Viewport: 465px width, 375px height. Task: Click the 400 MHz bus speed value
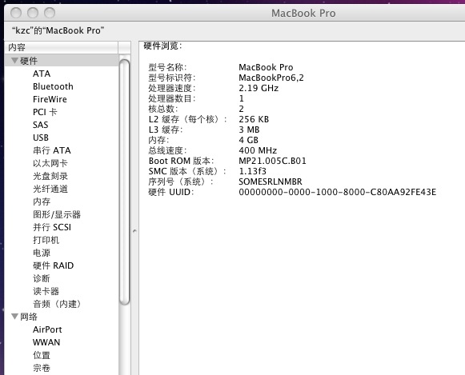point(258,150)
